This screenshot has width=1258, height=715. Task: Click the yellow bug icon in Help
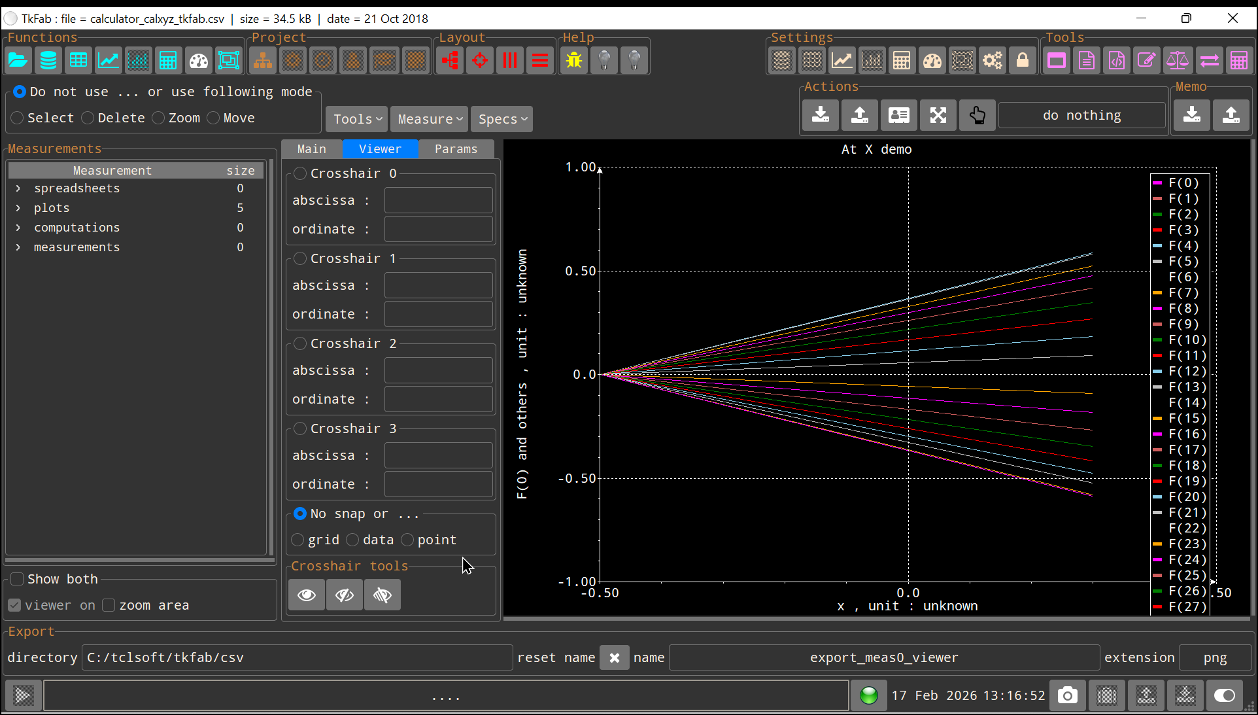click(574, 61)
